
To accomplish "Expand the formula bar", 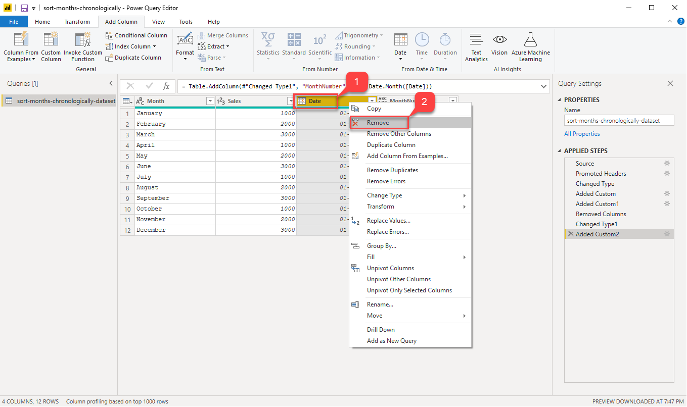I will [544, 86].
